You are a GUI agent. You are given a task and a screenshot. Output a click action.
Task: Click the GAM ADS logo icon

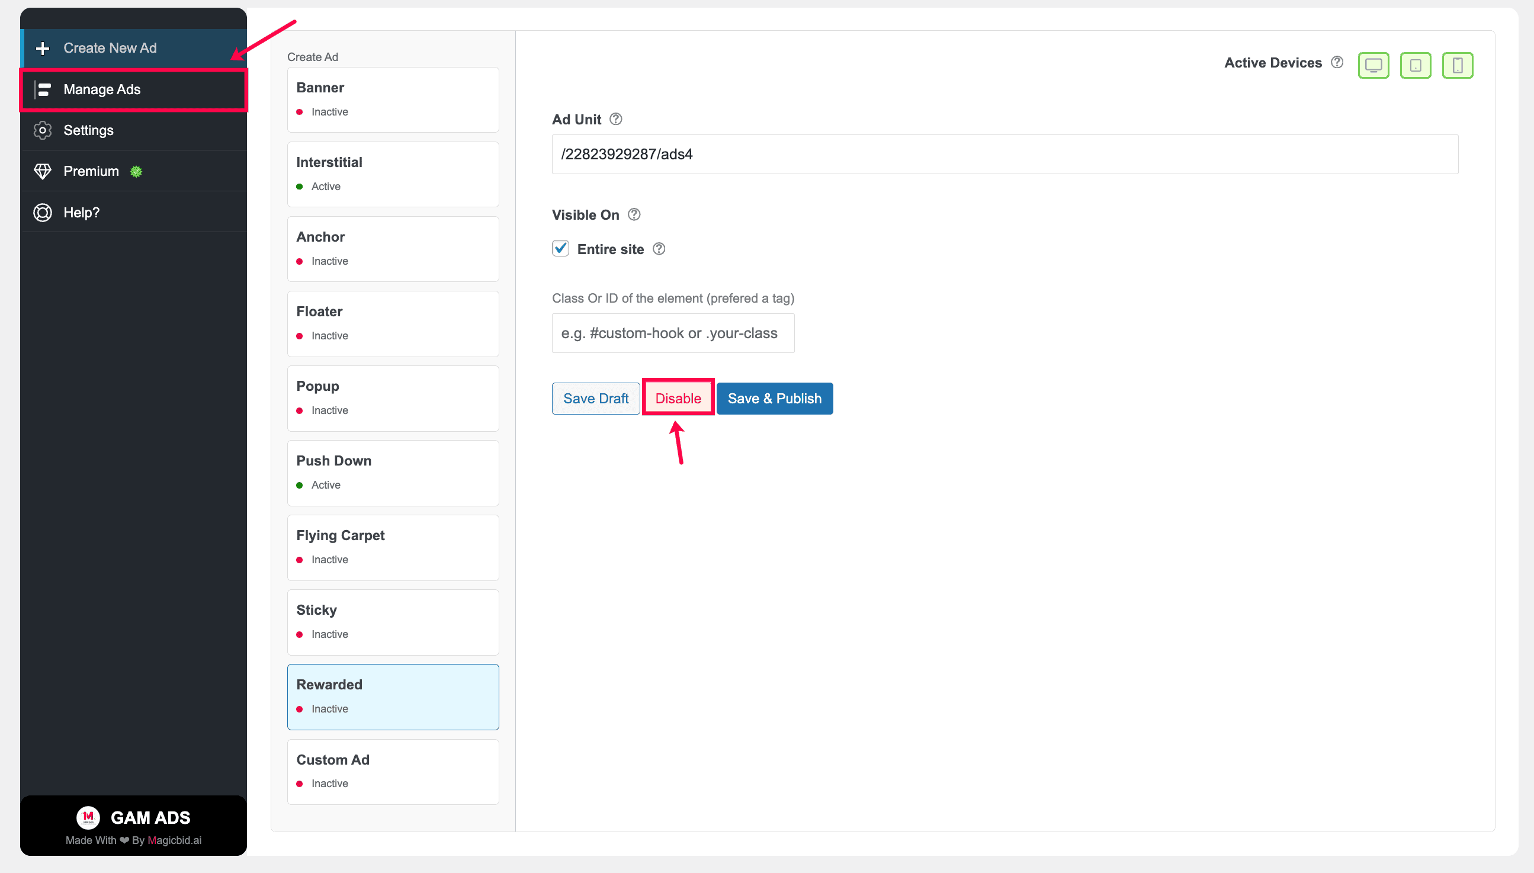88,817
